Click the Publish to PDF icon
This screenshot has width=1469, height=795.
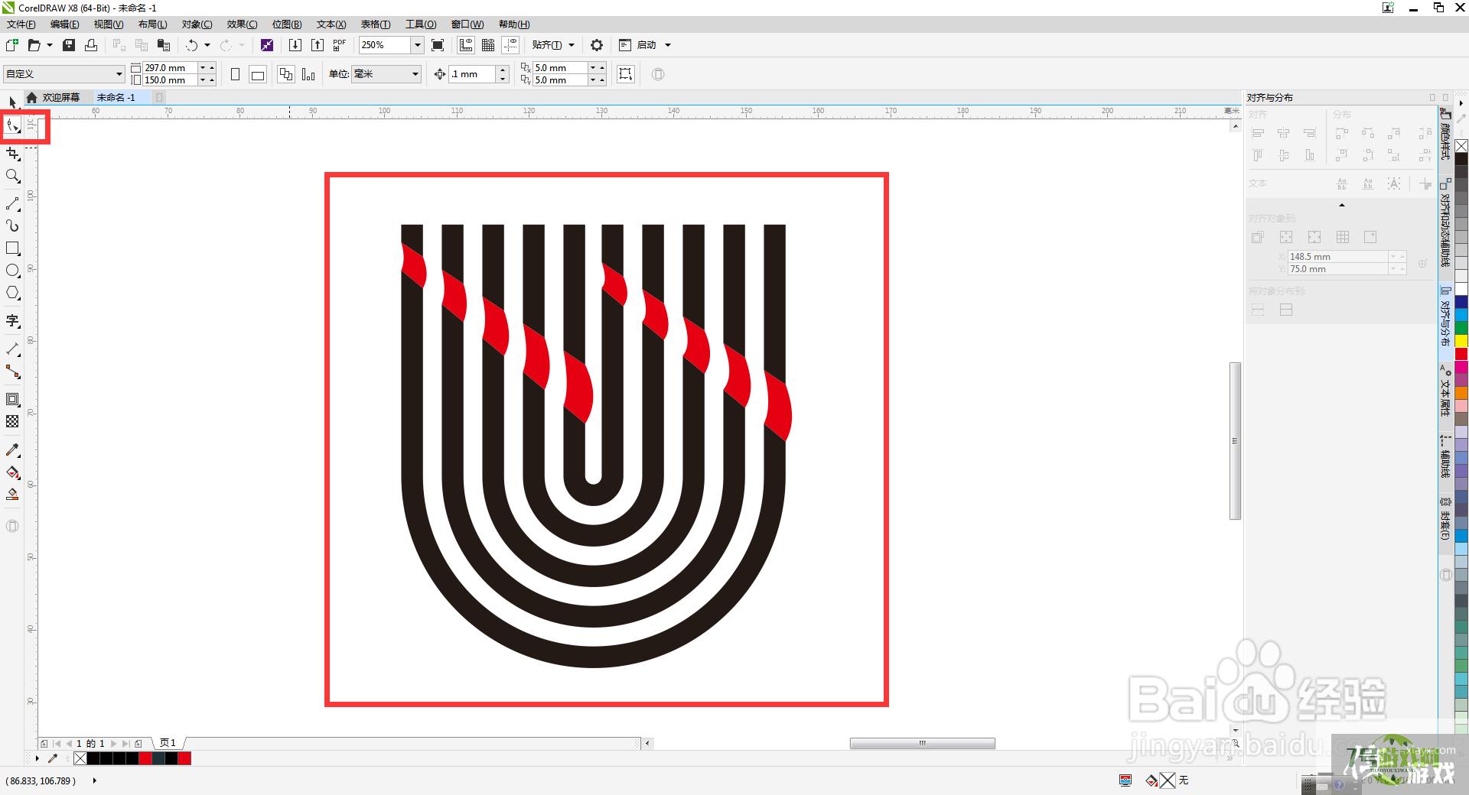pyautogui.click(x=340, y=45)
